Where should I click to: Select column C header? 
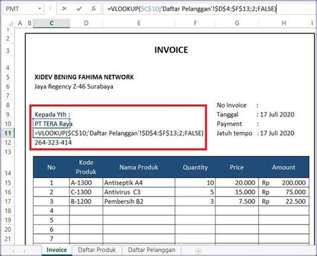(x=51, y=23)
